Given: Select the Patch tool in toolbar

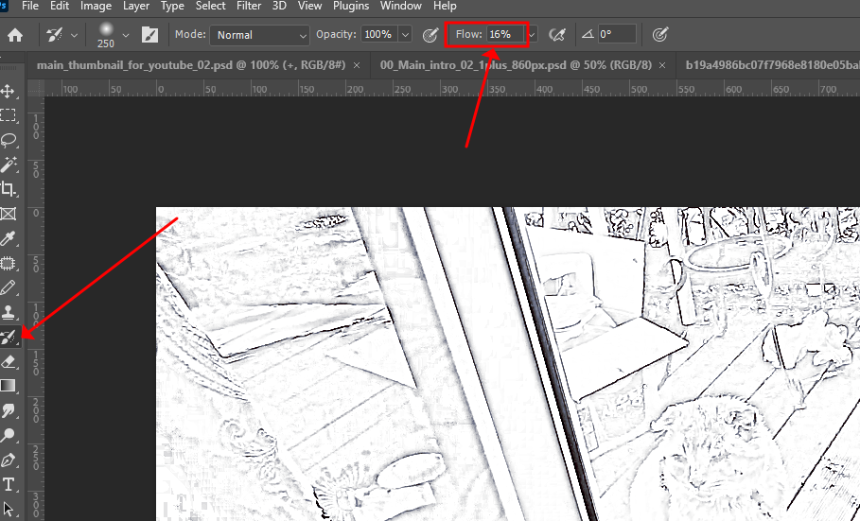Looking at the screenshot, I should tap(8, 263).
